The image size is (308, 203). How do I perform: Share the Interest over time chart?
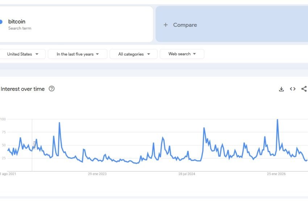pyautogui.click(x=304, y=89)
